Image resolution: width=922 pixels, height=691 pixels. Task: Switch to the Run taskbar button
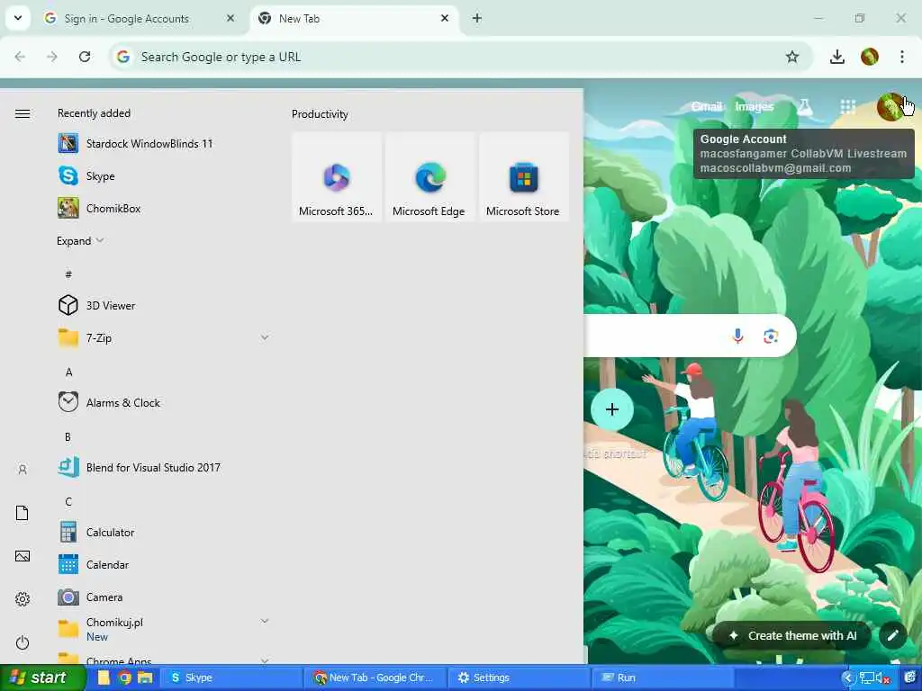pos(662,678)
